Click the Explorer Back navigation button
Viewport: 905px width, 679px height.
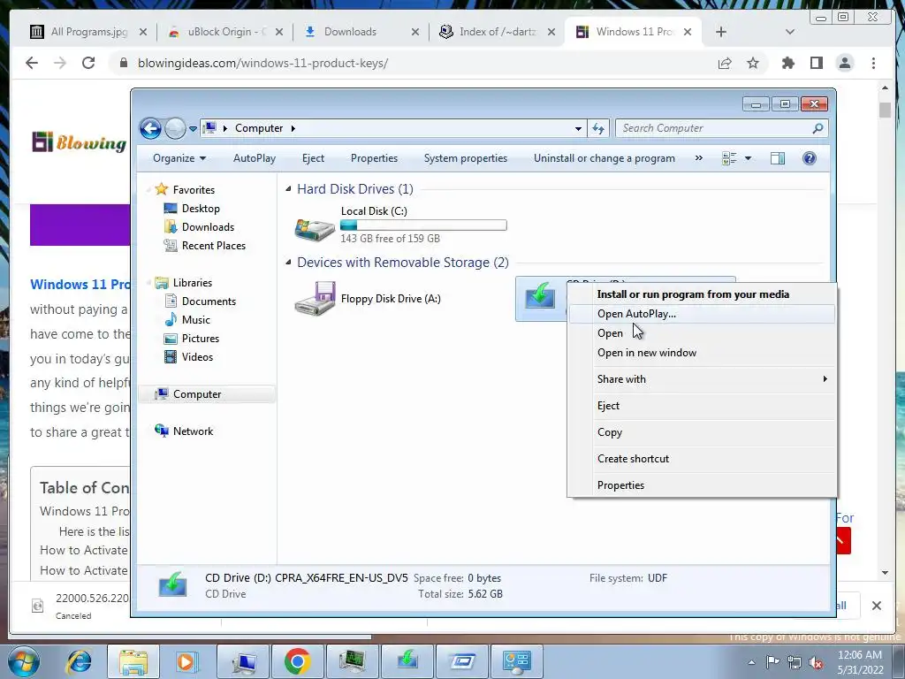coord(150,128)
